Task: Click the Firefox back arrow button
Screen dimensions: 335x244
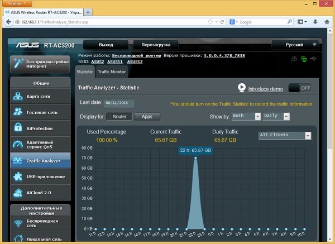Action: 8,22
